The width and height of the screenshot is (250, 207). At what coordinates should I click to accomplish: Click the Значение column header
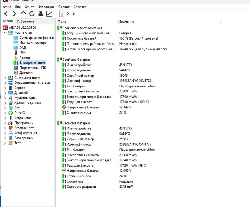pos(127,22)
